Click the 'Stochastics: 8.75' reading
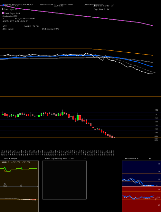This screenshot has width=161, height=212. (x=10, y=16)
